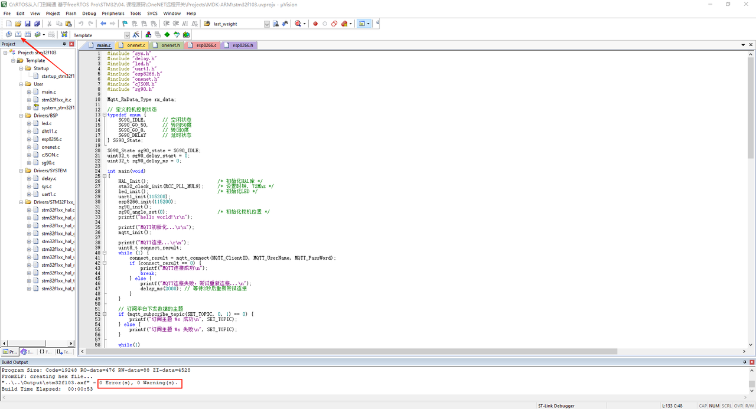Expand the esp8266.c tree node
Viewport: 756px width, 409px height.
pos(28,139)
